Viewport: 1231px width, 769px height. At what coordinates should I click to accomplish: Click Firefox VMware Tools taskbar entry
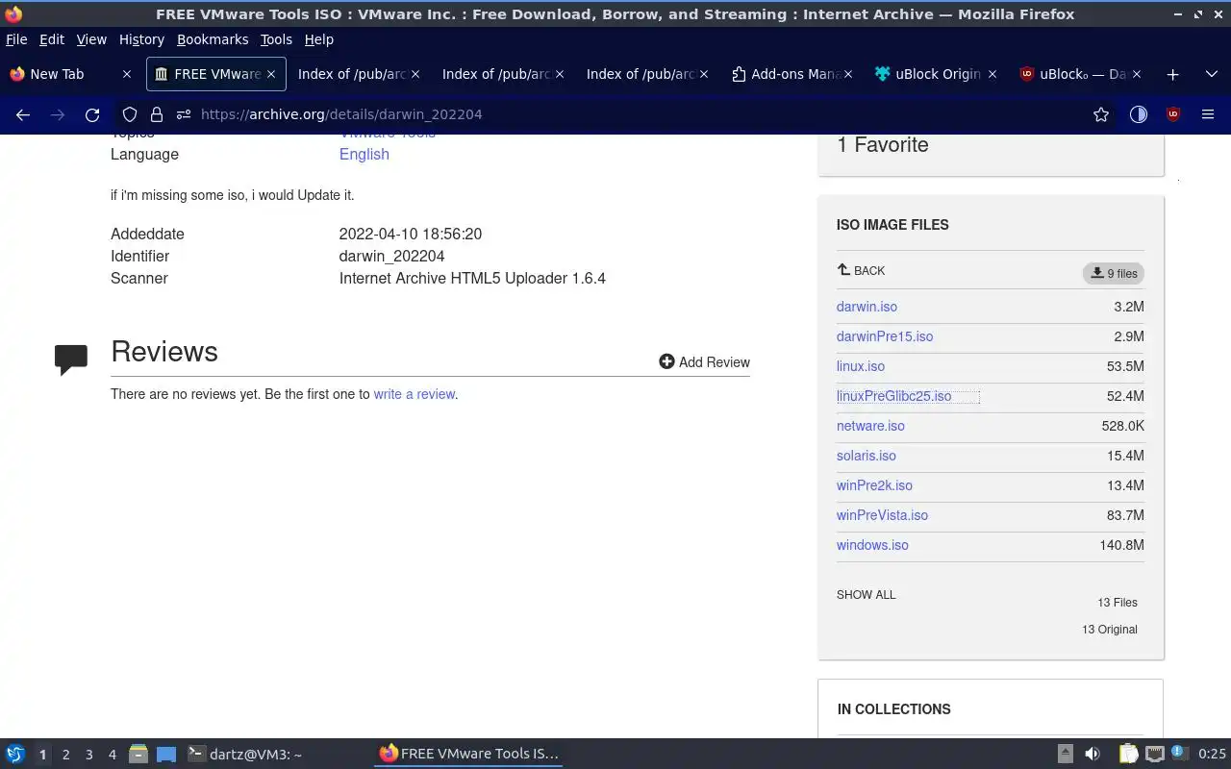[x=468, y=754]
